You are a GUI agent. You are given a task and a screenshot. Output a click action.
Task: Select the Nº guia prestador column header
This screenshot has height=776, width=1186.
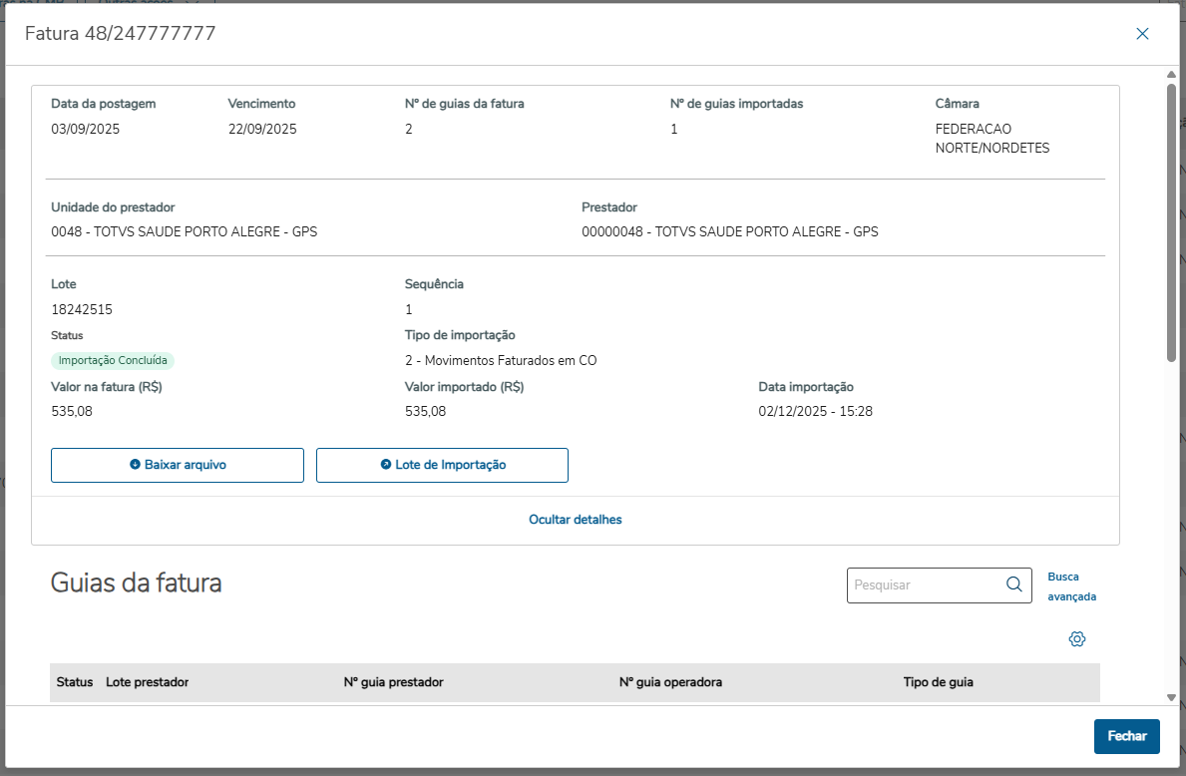(x=393, y=682)
